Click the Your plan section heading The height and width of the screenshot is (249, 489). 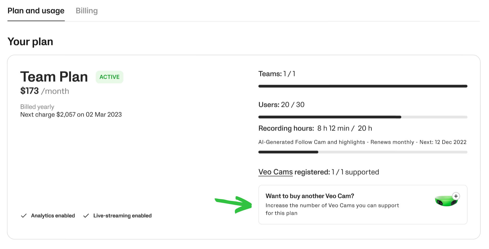point(30,42)
